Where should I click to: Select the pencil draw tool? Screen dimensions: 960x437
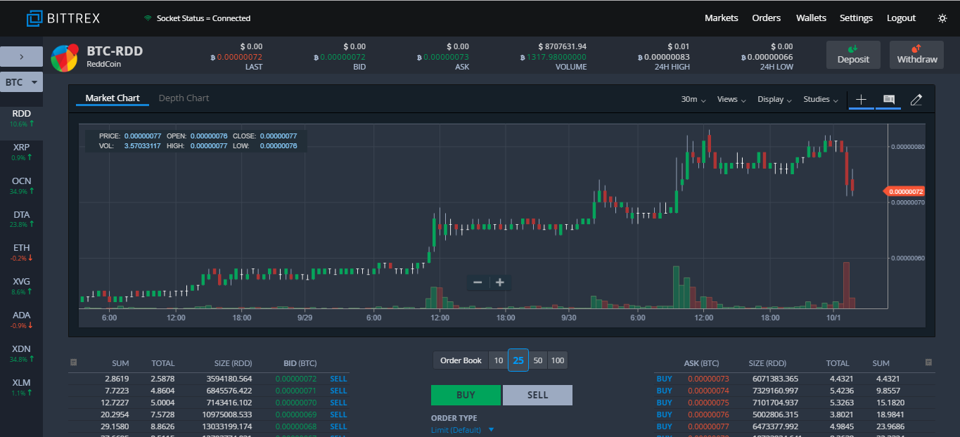coord(916,100)
